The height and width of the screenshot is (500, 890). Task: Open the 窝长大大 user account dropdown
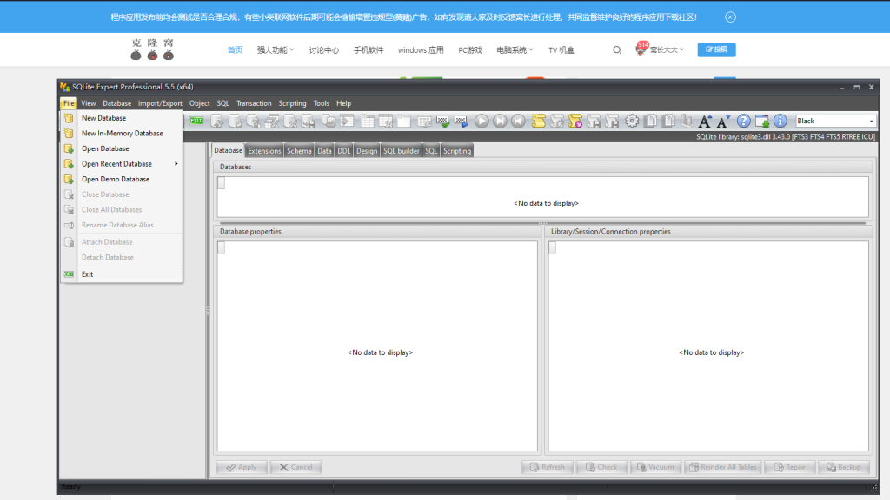[x=661, y=49]
